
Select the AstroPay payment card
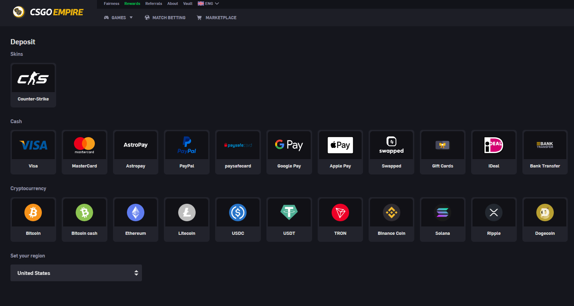(136, 152)
